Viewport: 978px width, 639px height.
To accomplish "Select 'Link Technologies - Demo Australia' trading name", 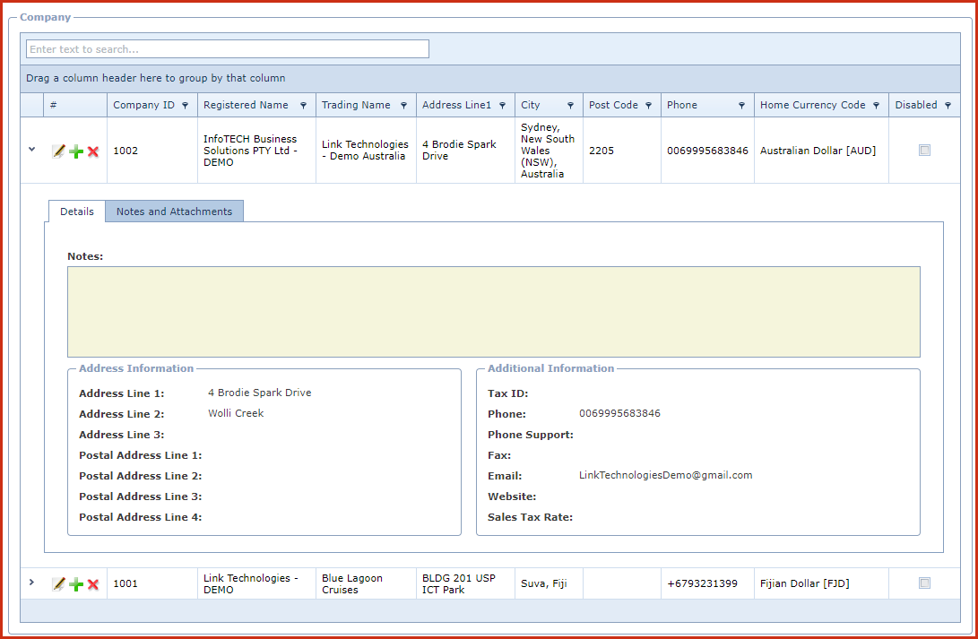I will 366,151.
